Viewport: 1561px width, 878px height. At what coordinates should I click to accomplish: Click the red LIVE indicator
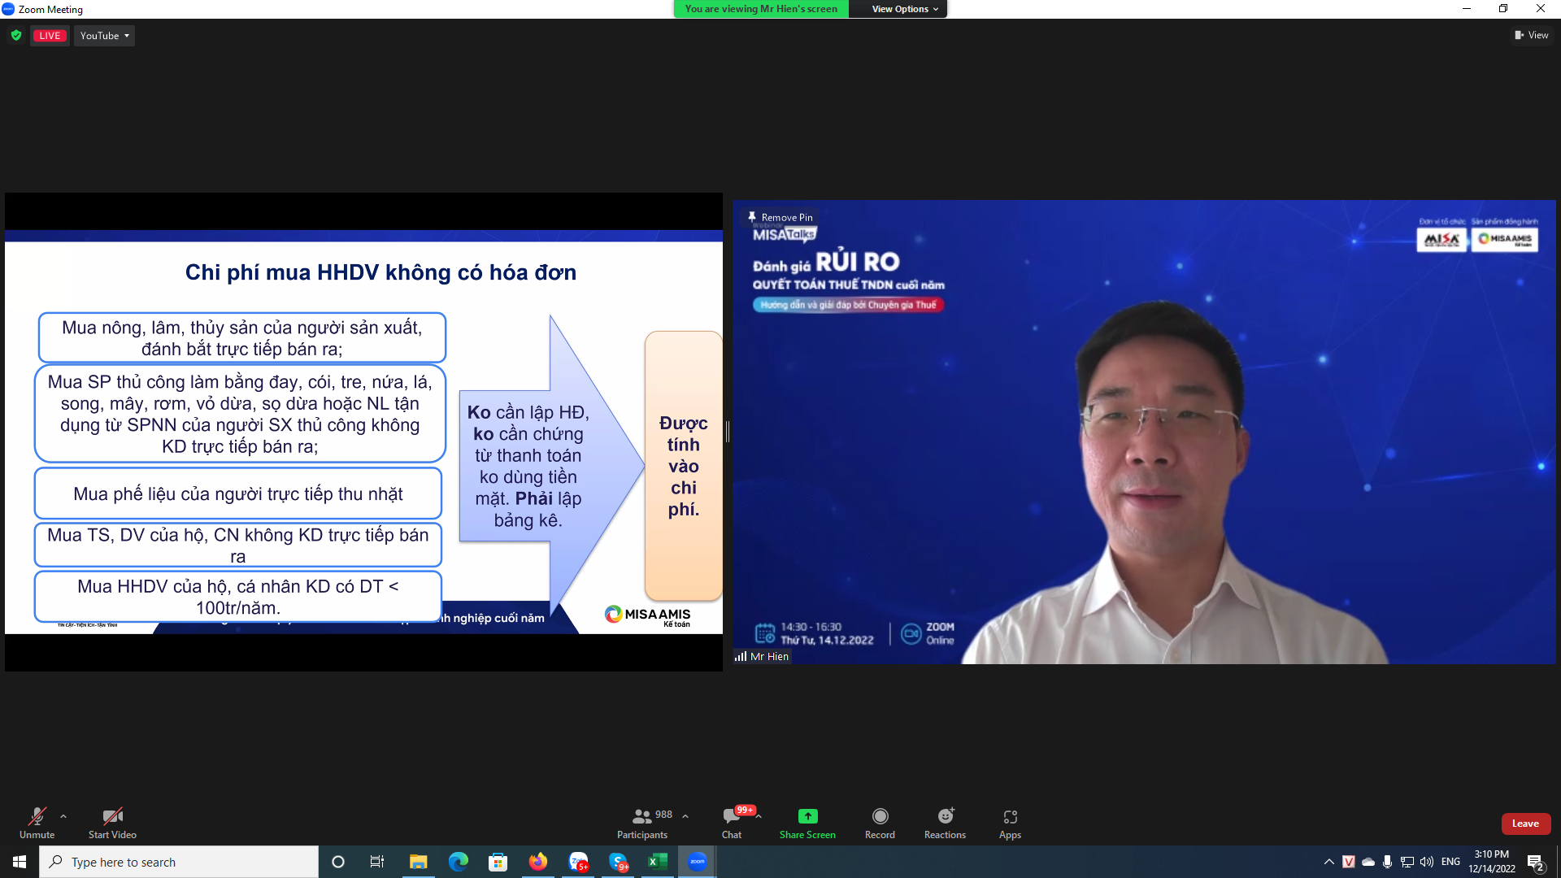50,36
